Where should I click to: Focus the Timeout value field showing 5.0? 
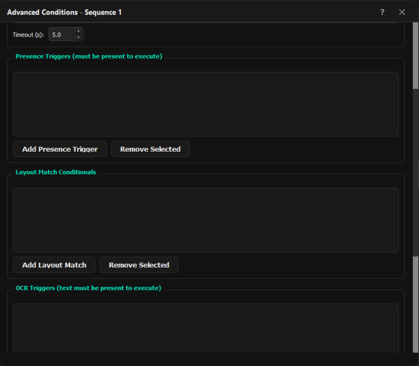62,34
